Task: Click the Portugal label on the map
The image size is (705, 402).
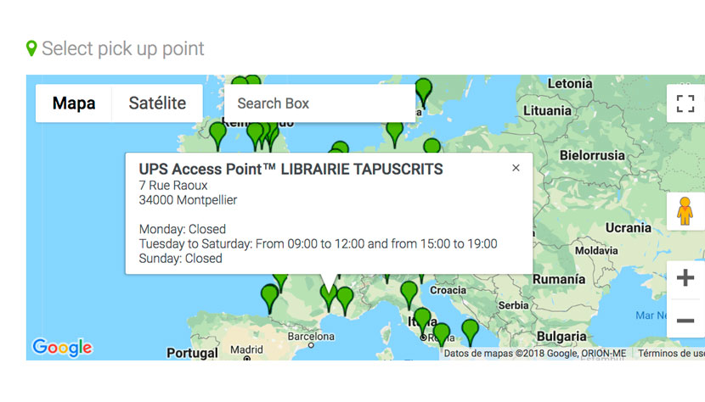Action: click(x=192, y=353)
